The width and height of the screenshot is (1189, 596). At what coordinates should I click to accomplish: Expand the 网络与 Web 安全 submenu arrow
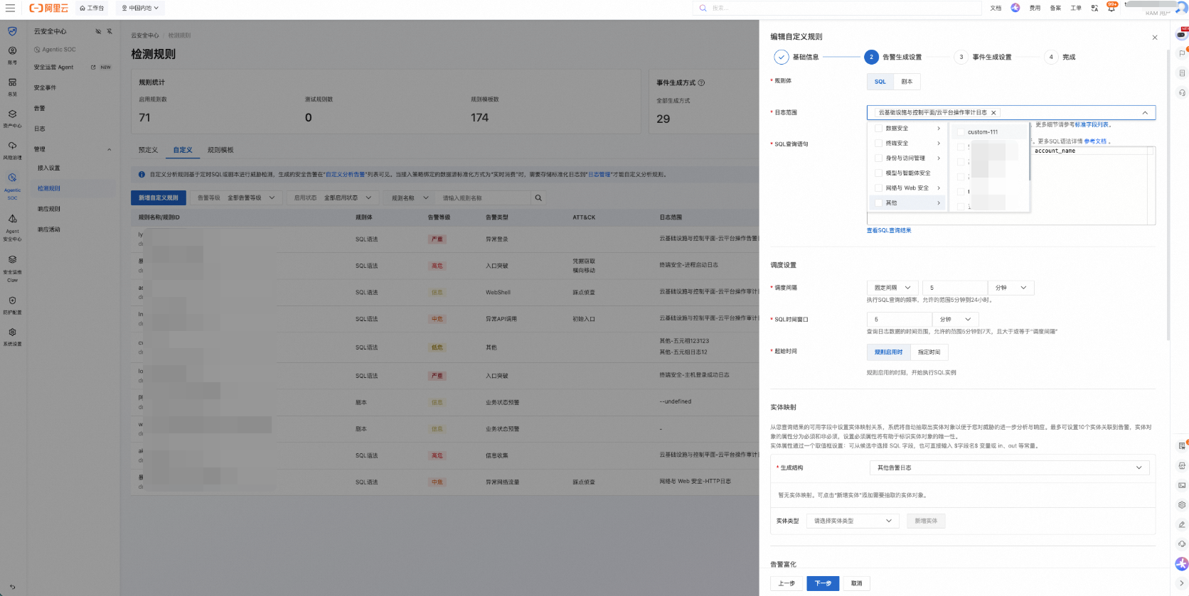point(939,188)
